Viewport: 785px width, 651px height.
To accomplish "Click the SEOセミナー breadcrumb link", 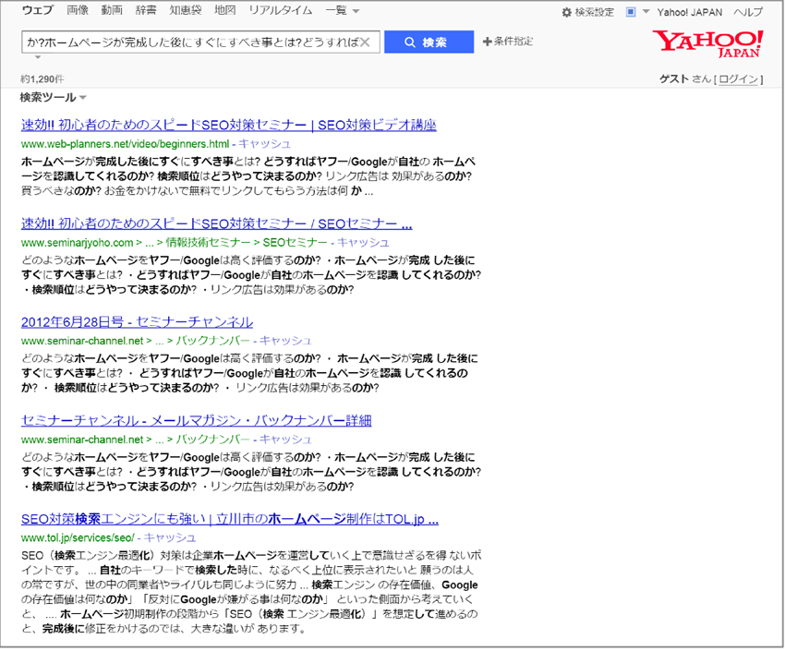I will tap(295, 243).
